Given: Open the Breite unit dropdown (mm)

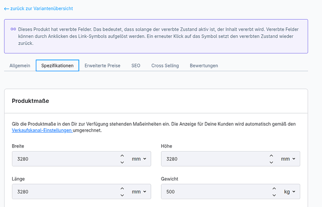Looking at the screenshot, I should coord(139,159).
